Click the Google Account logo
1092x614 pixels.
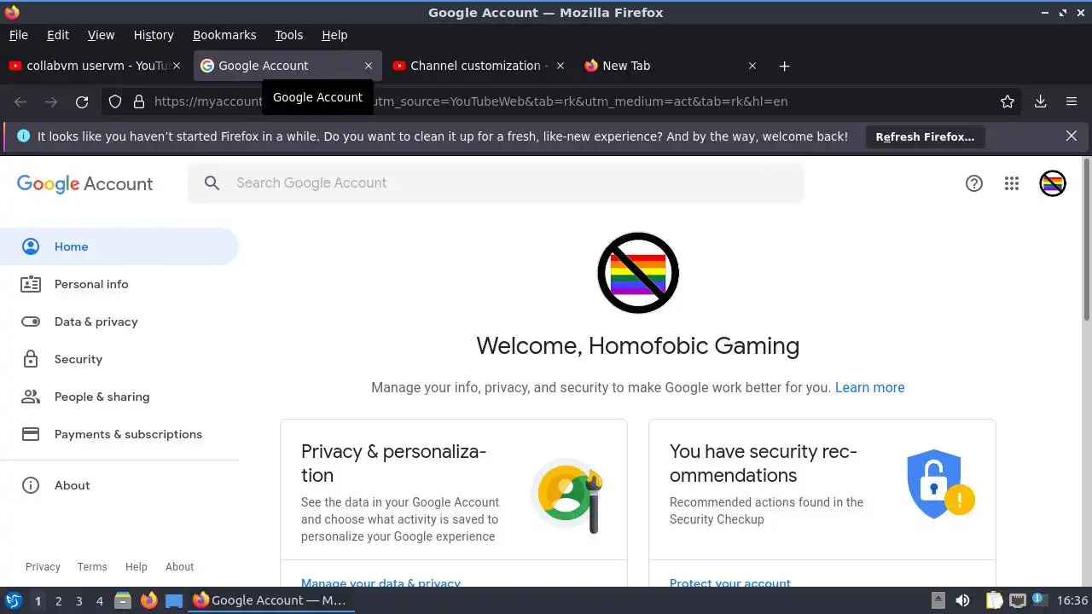pos(84,184)
